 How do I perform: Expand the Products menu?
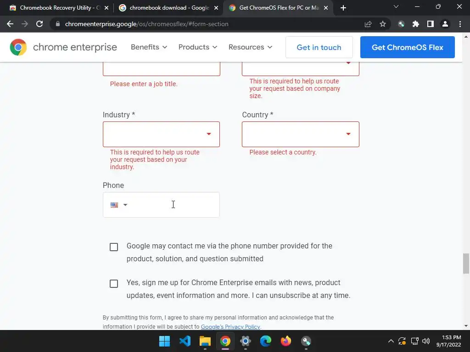pos(197,47)
